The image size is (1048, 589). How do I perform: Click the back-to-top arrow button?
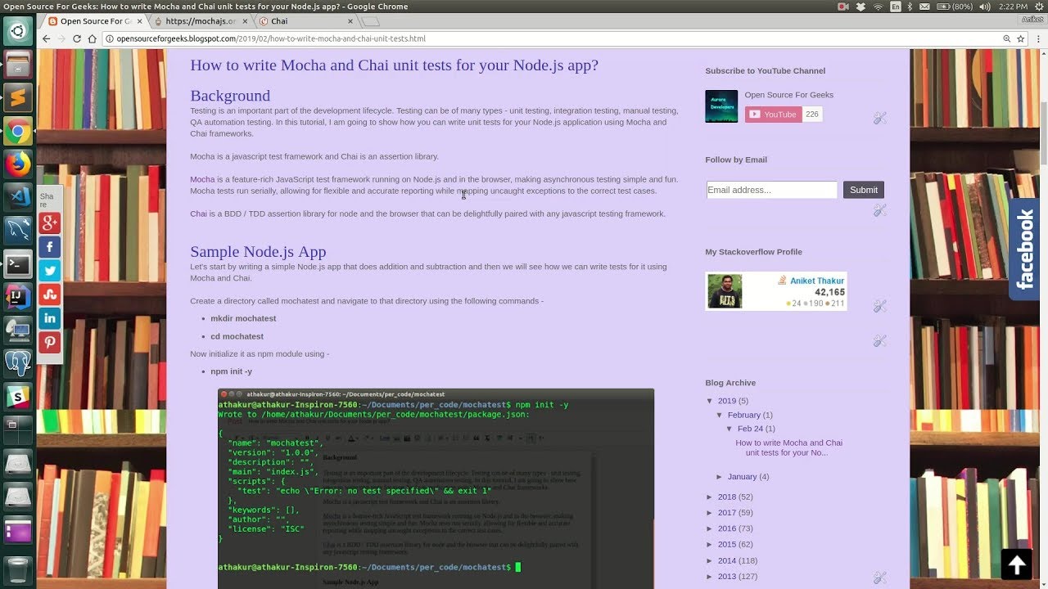coord(1016,564)
